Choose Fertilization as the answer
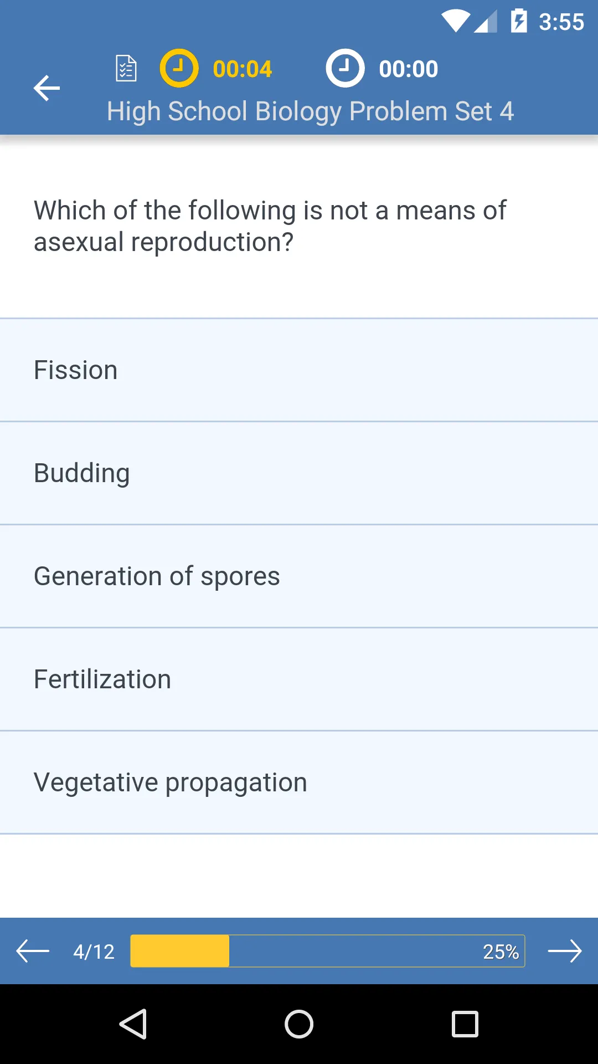Screen dimensions: 598x1064 pyautogui.click(x=299, y=679)
